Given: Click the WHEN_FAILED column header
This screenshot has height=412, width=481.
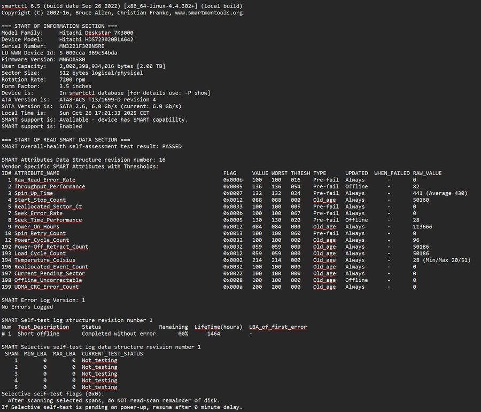Looking at the screenshot, I should (392, 173).
